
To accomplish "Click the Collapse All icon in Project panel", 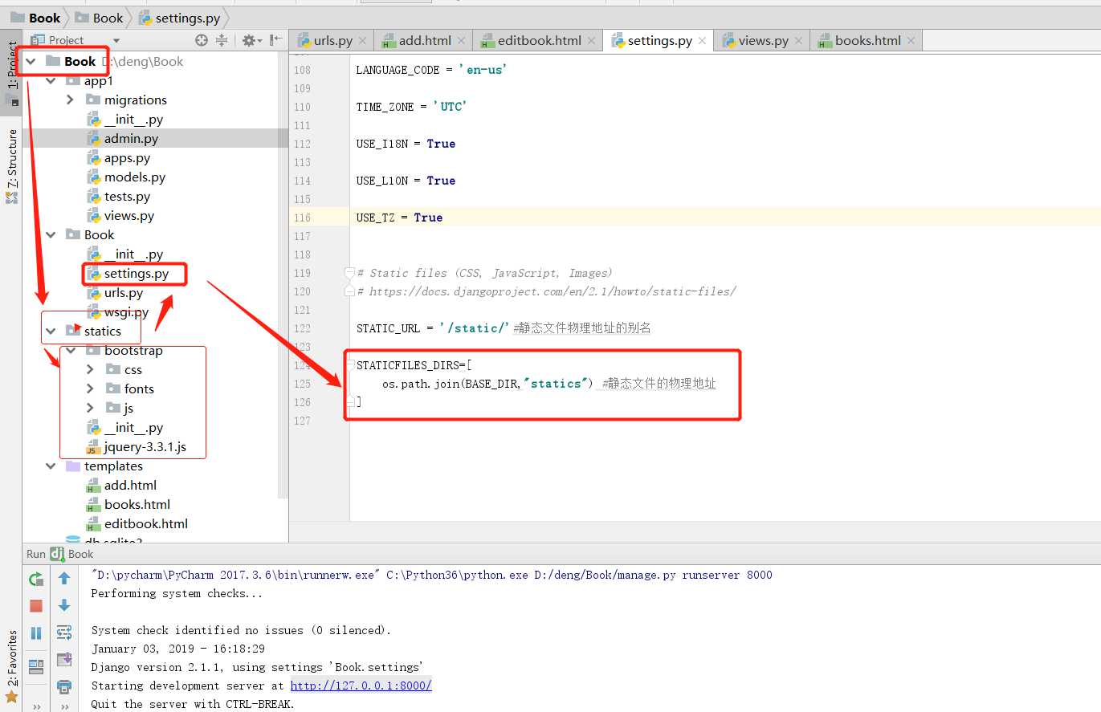I will (x=221, y=40).
